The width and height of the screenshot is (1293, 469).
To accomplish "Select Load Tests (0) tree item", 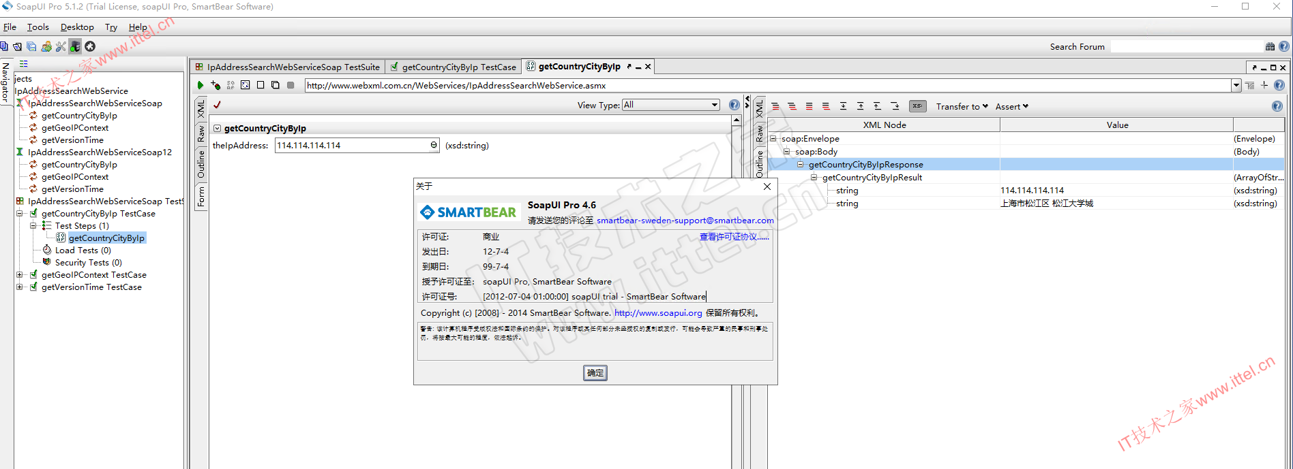I will [83, 250].
